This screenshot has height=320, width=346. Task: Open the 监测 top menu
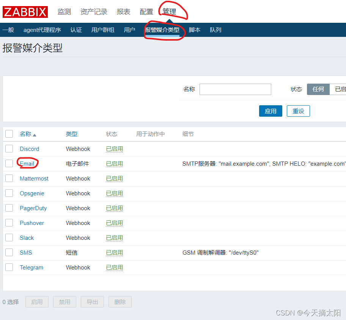(64, 12)
